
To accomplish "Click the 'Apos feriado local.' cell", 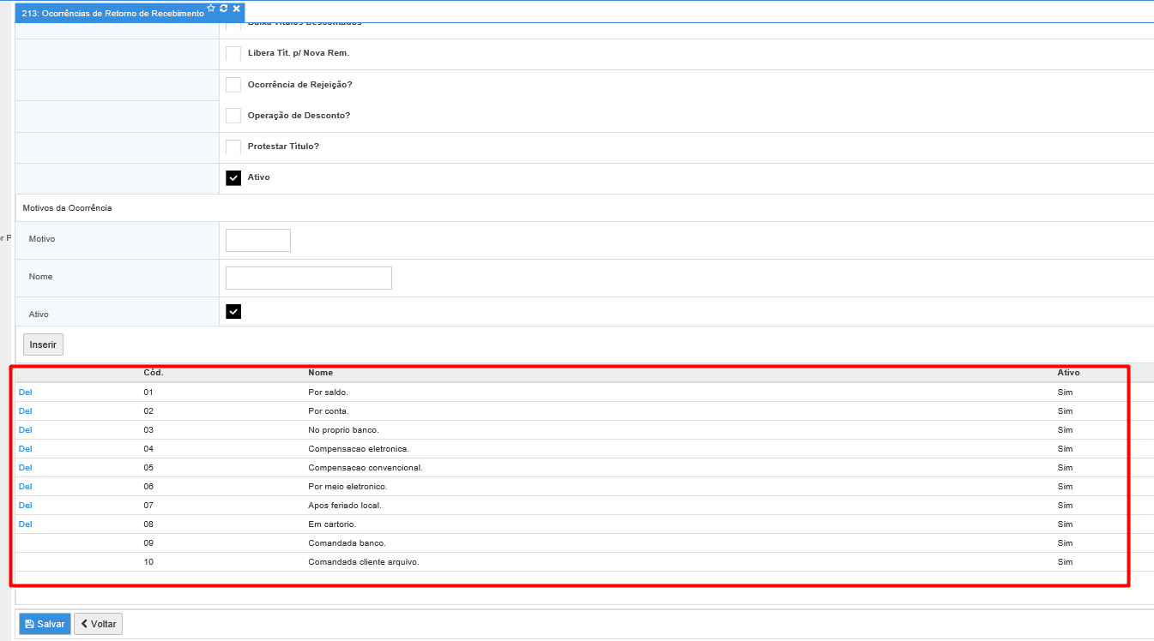I will [x=344, y=505].
